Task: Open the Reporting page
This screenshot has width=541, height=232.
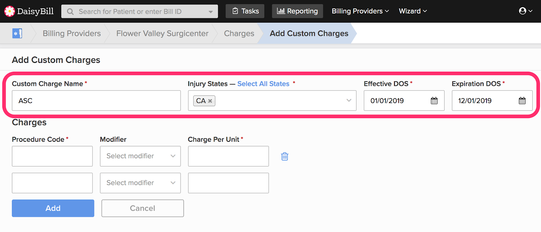Action: click(x=298, y=11)
